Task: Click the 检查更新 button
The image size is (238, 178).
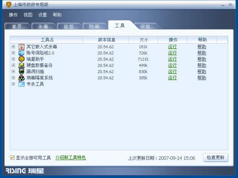Action: (215, 158)
